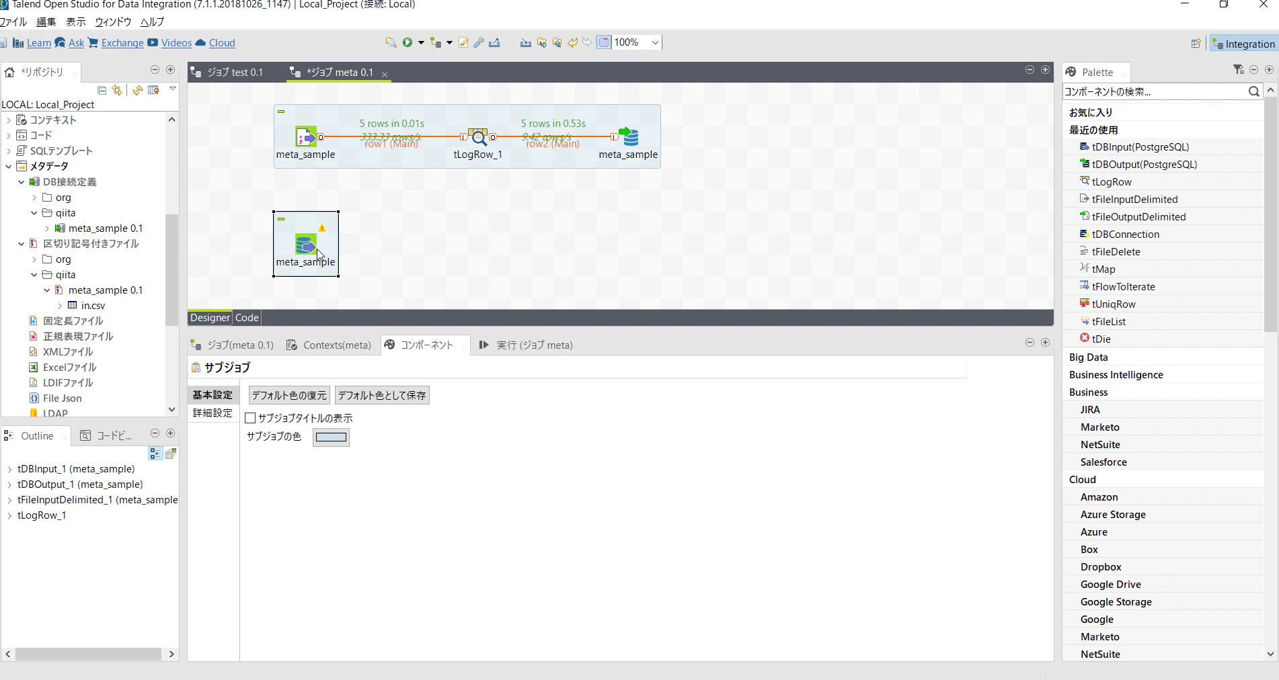Click the refresh icon in repository toolbar
This screenshot has width=1279, height=680.
(x=138, y=90)
